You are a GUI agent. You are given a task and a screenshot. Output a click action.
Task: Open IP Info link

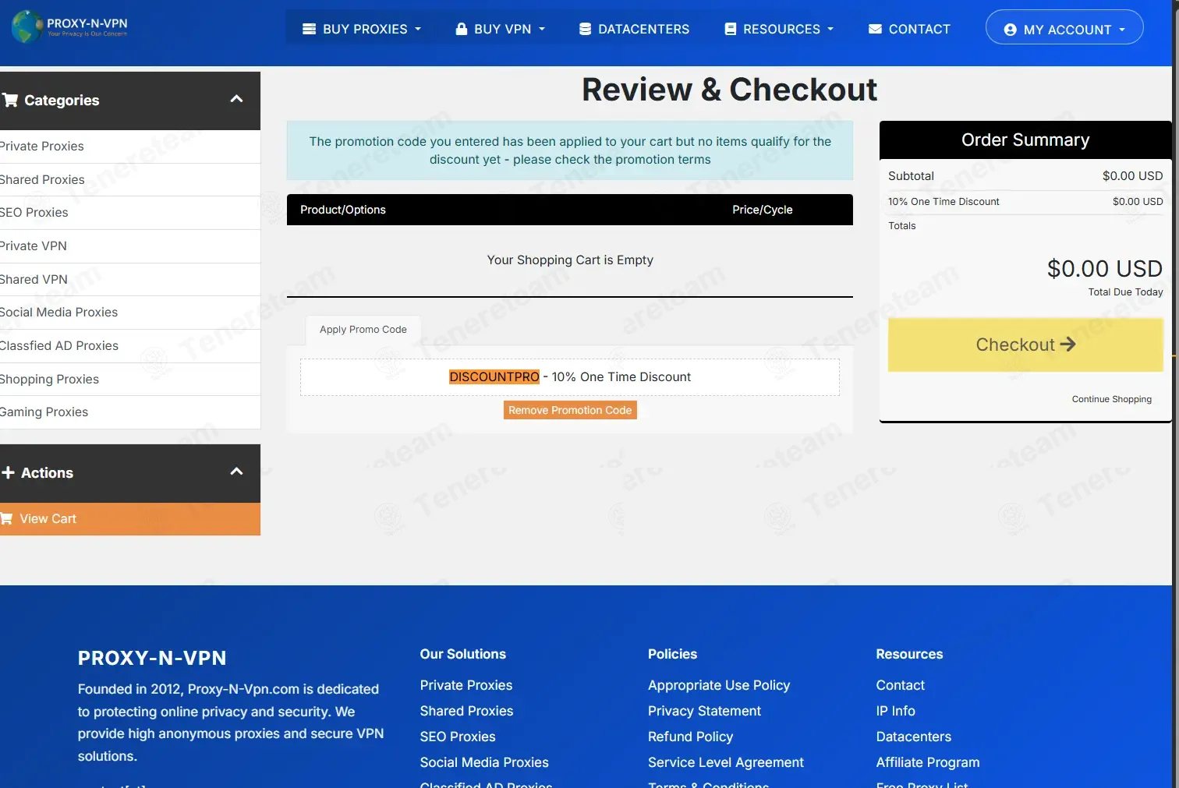pos(895,711)
